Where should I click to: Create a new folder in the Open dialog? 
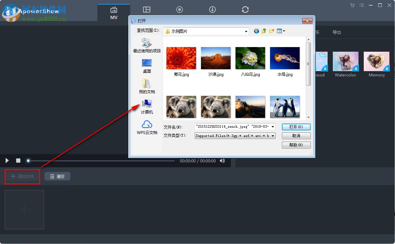tap(271, 31)
